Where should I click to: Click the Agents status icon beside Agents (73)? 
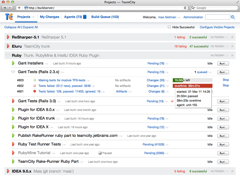click(85, 17)
